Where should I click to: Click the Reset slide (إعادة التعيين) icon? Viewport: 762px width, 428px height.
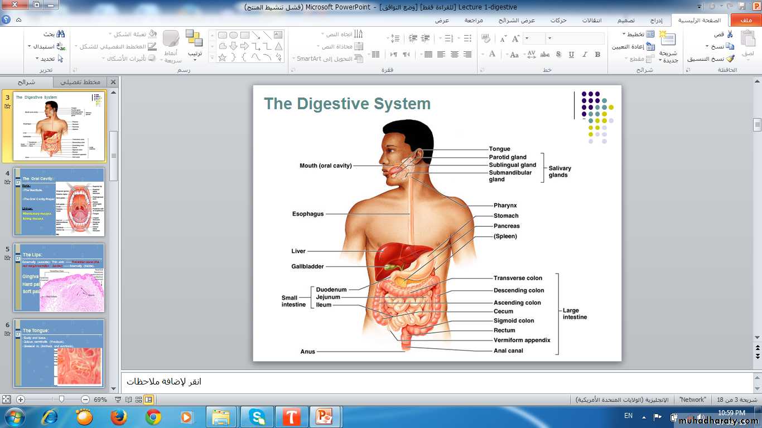[650, 47]
